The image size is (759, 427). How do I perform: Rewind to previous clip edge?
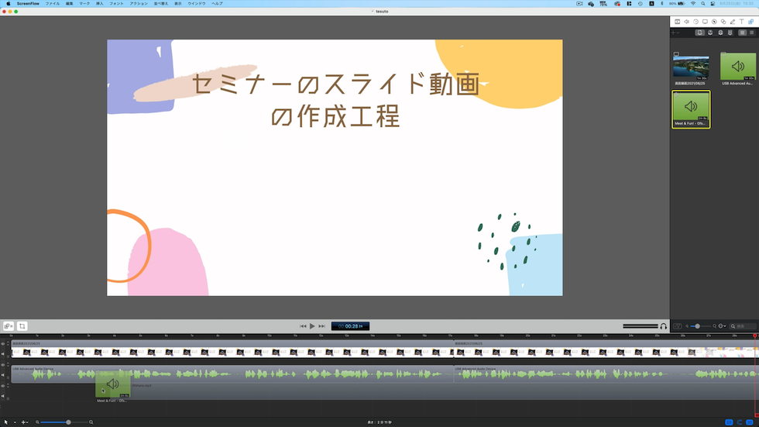pos(303,326)
